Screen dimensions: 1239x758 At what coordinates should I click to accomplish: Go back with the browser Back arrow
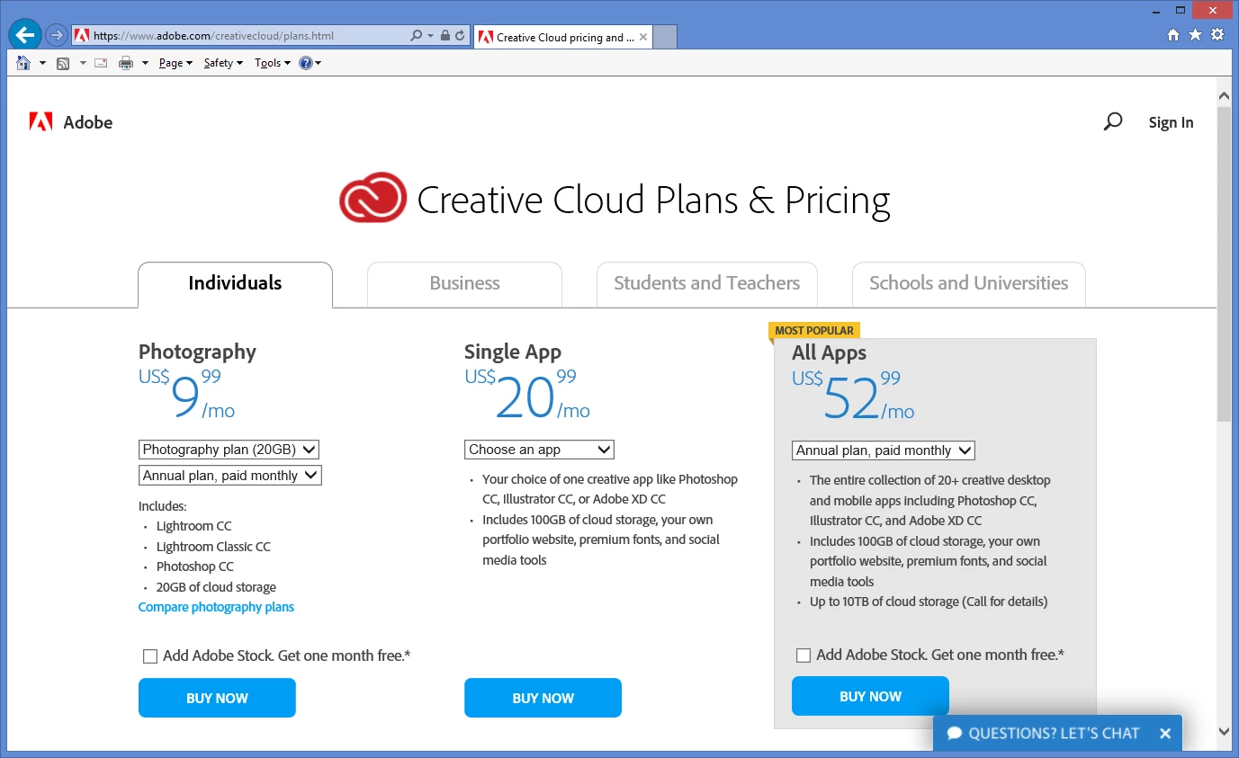pos(24,36)
